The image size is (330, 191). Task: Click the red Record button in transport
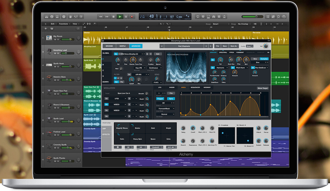click(132, 16)
